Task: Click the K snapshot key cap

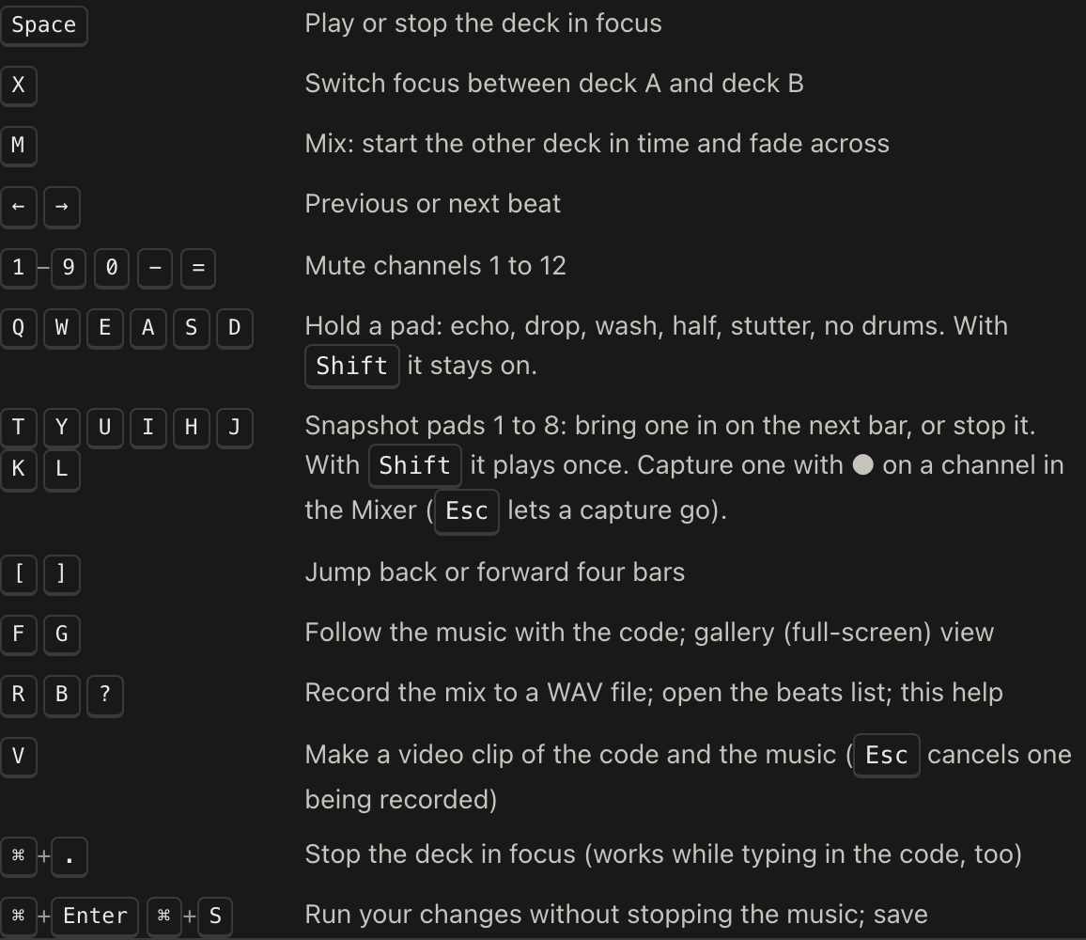Action: click(x=18, y=471)
